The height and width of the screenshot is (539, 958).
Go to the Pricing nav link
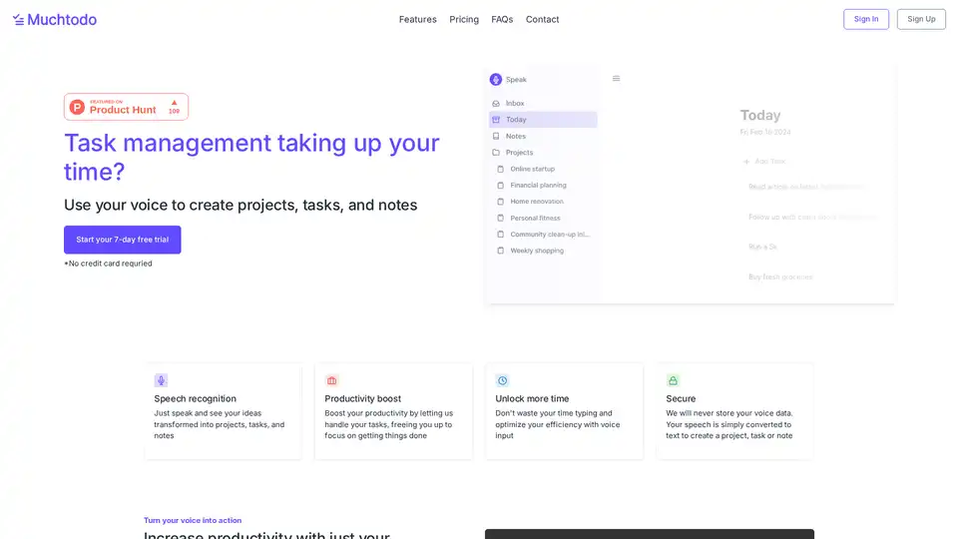point(464,19)
